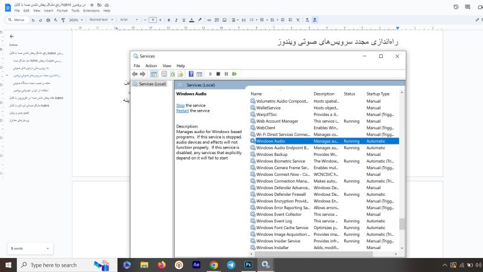Open View menu in Services window

point(167,66)
